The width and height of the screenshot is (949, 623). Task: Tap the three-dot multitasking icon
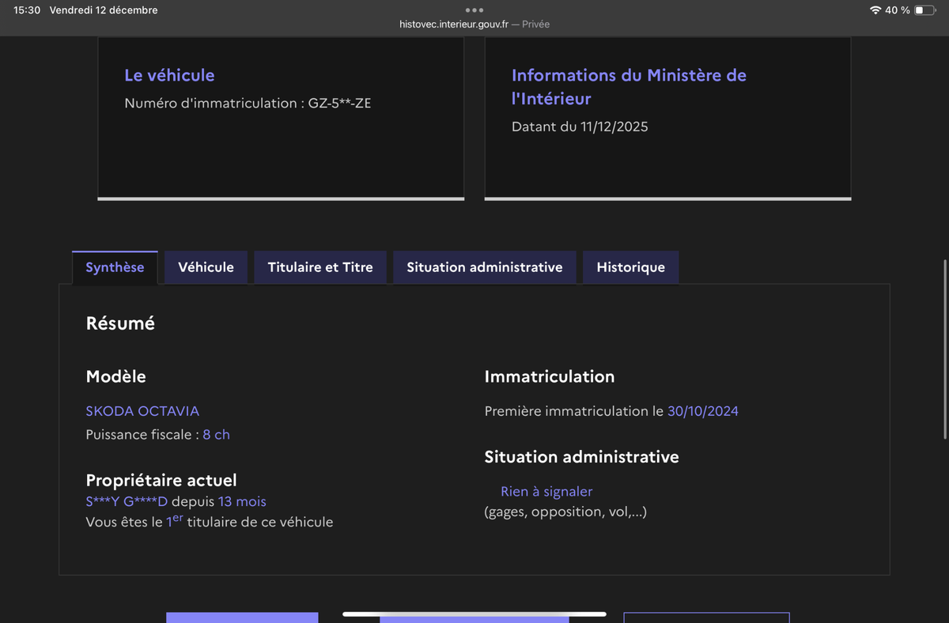[x=475, y=10]
